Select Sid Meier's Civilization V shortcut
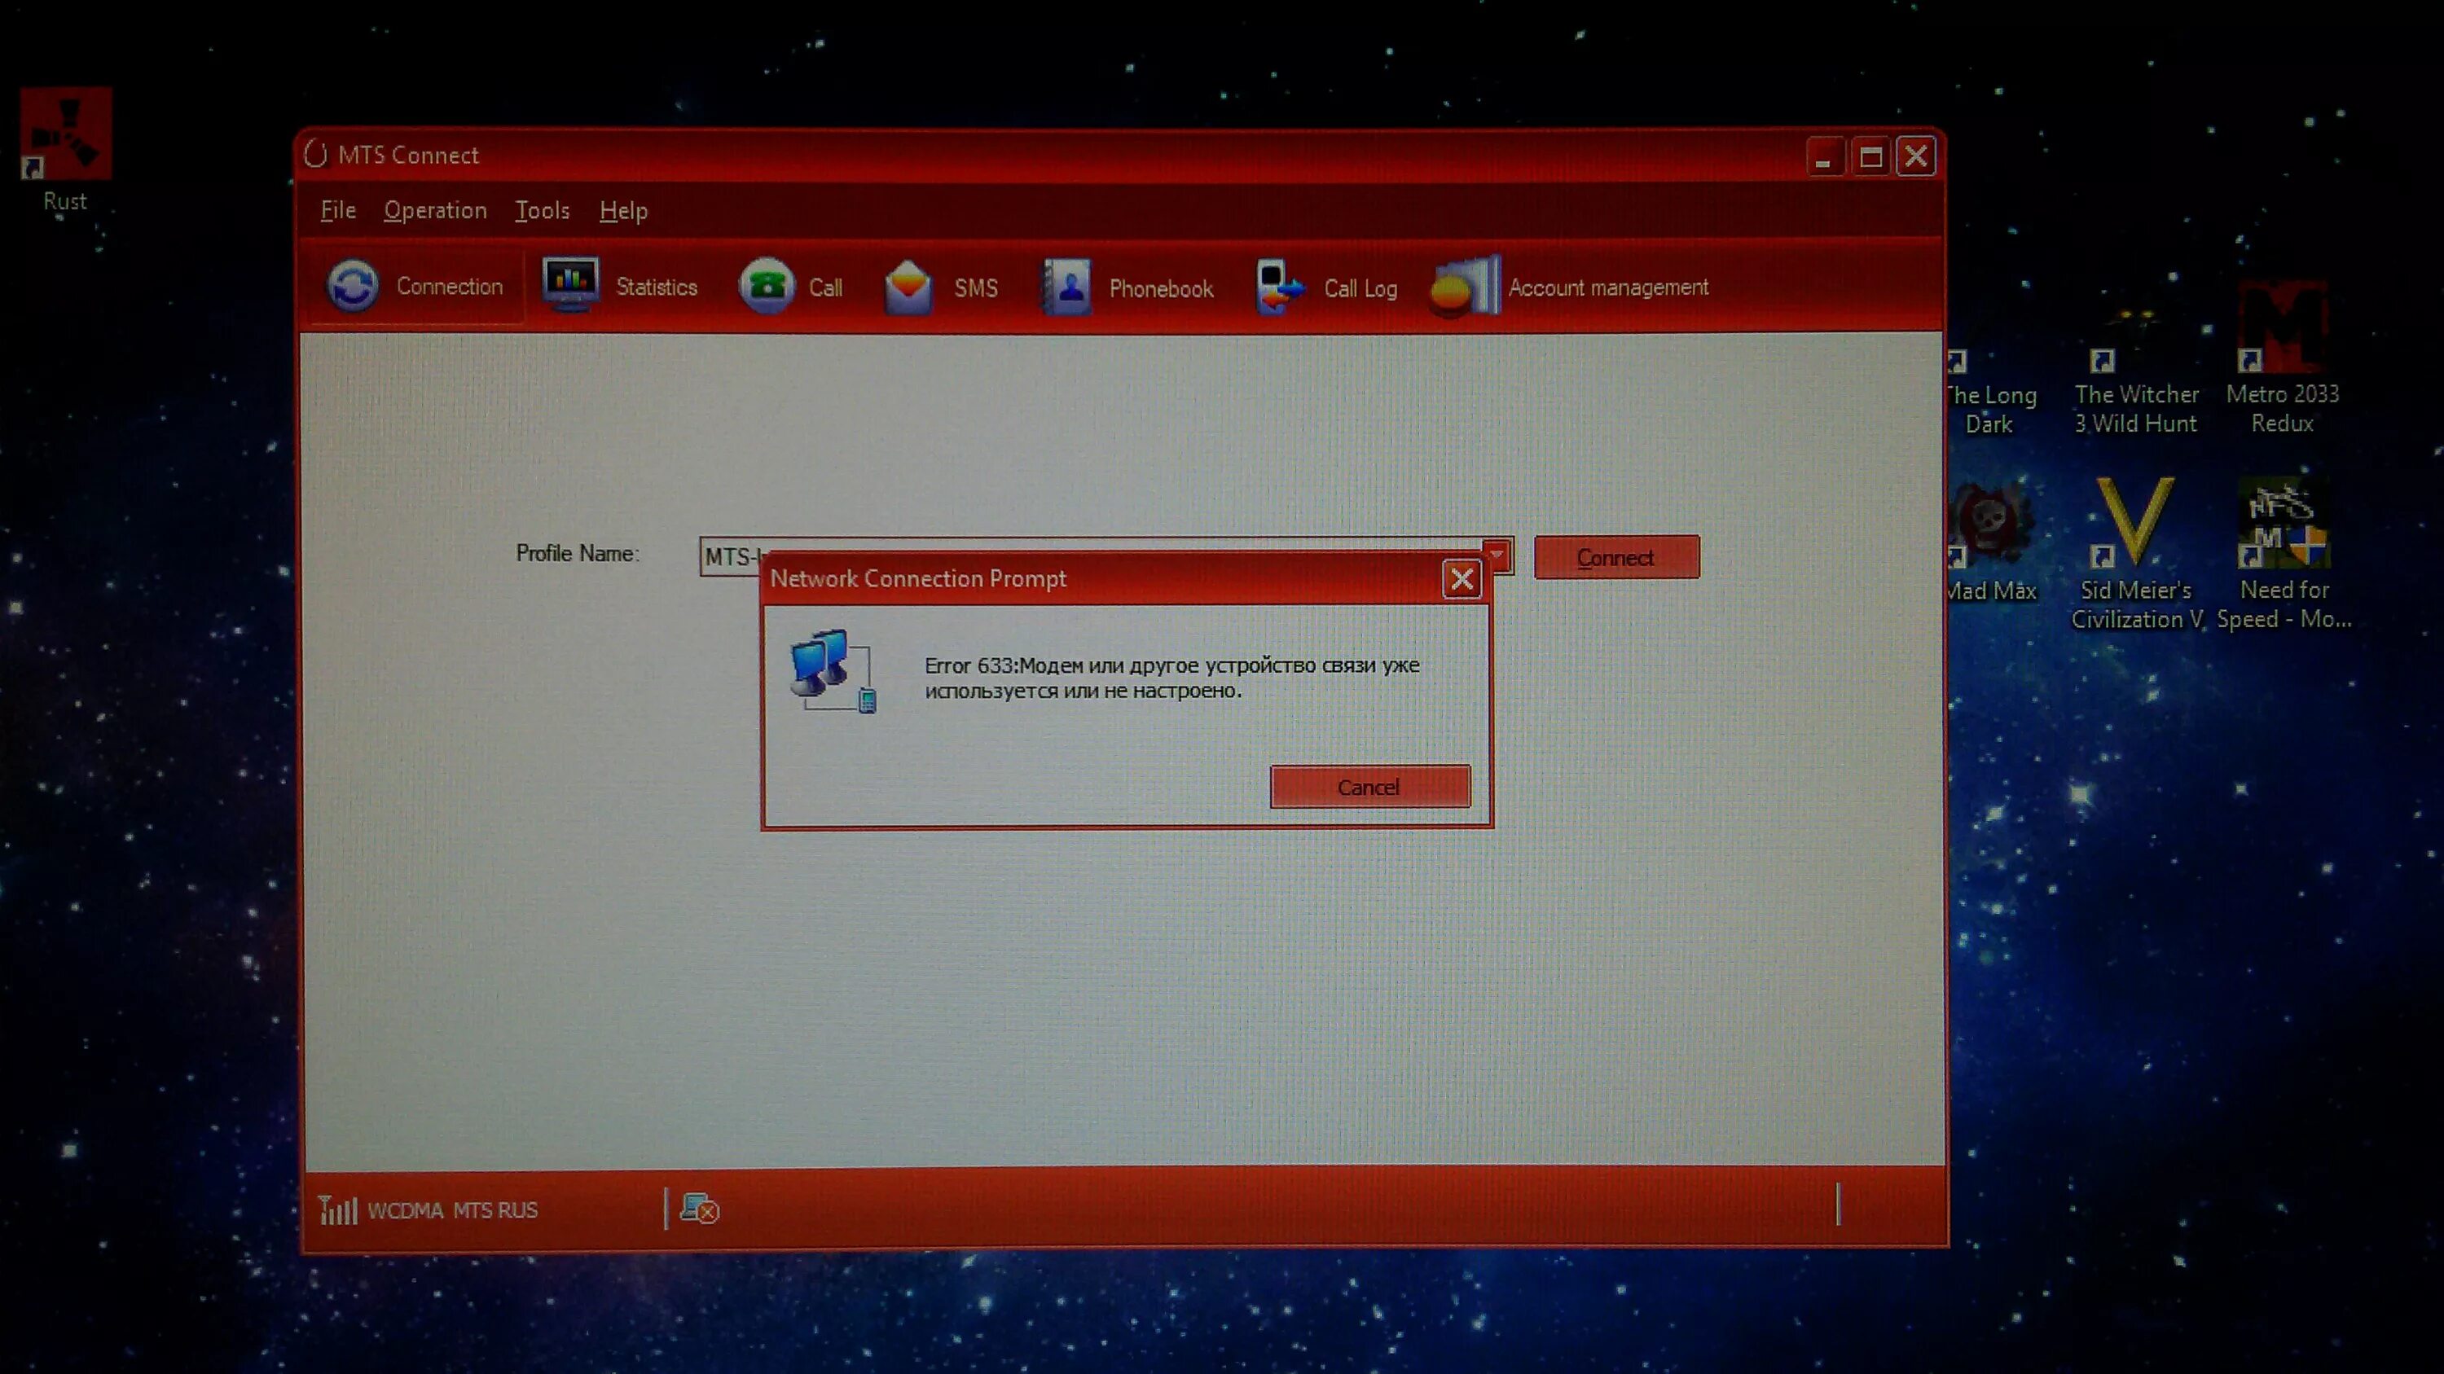2444x1374 pixels. coord(2136,554)
